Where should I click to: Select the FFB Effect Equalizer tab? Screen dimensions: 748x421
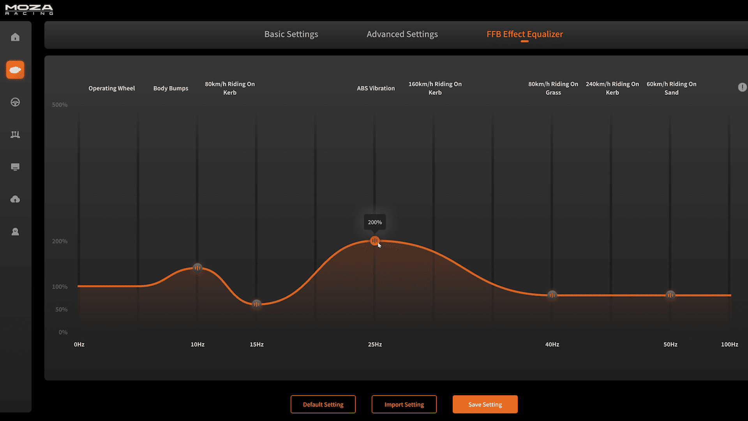(x=524, y=34)
